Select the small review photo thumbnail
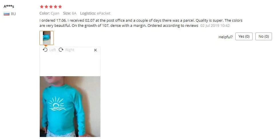 pyautogui.click(x=47, y=38)
